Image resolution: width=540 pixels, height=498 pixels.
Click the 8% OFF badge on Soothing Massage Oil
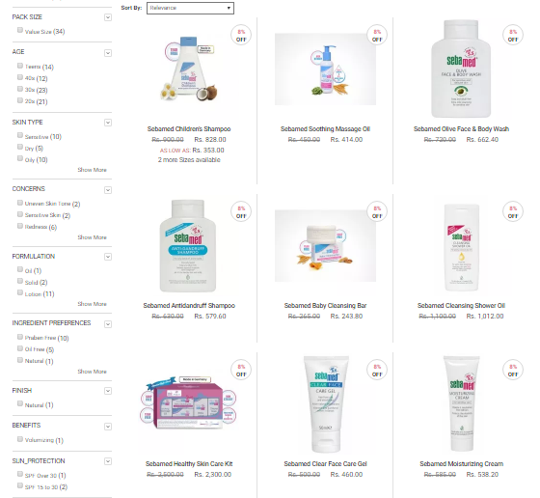click(377, 35)
